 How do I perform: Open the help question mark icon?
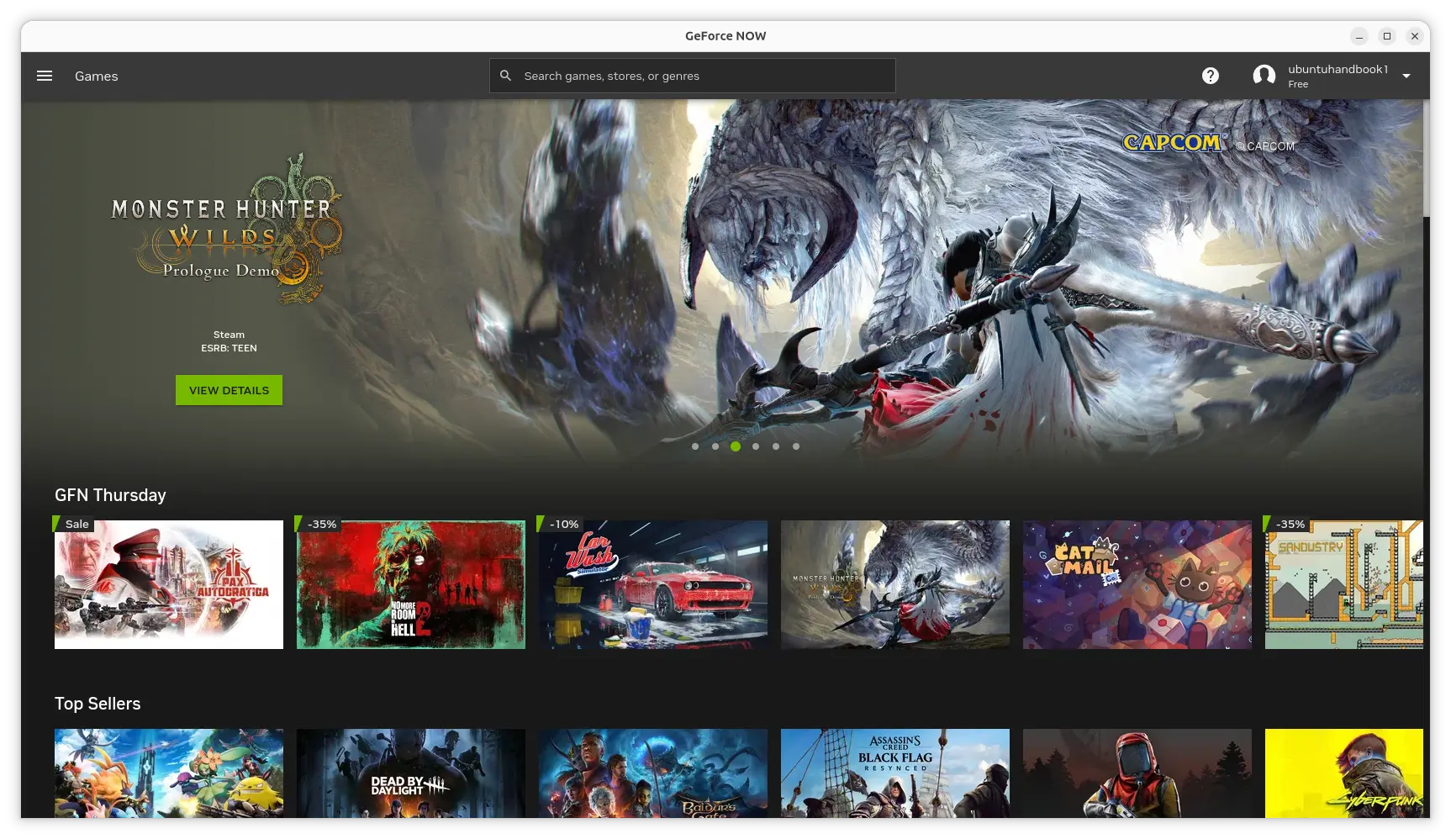pos(1211,76)
